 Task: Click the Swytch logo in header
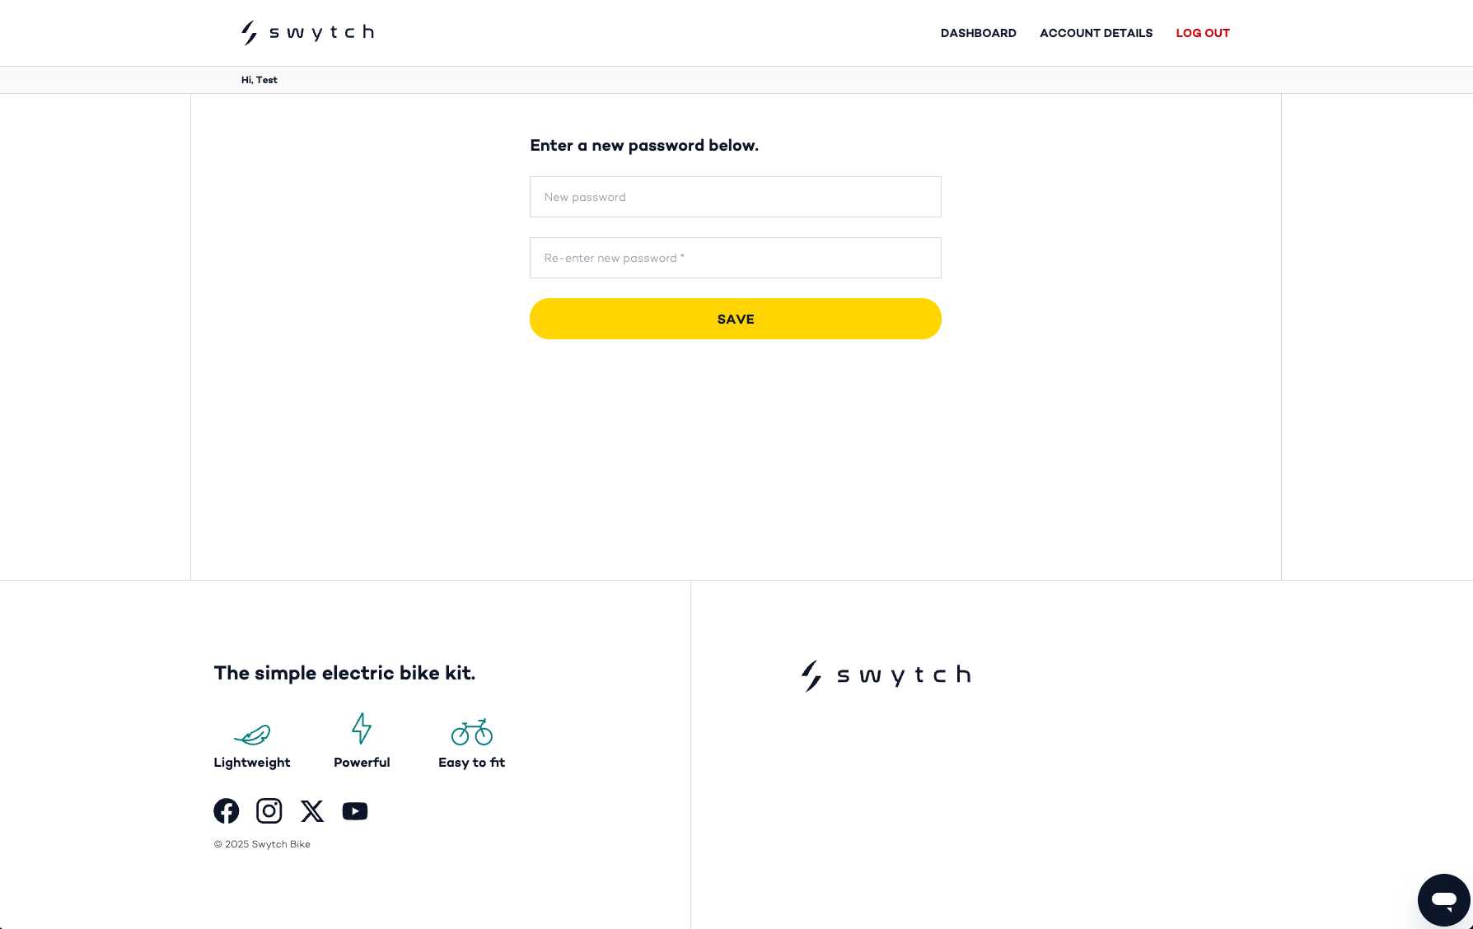pyautogui.click(x=307, y=32)
